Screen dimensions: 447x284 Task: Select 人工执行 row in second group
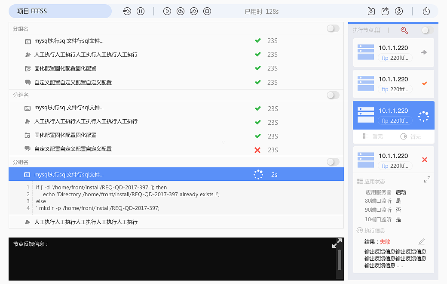176,121
